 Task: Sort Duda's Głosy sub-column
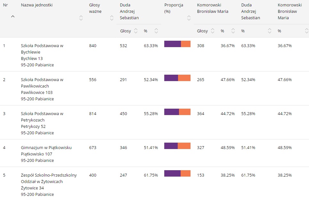136,31
